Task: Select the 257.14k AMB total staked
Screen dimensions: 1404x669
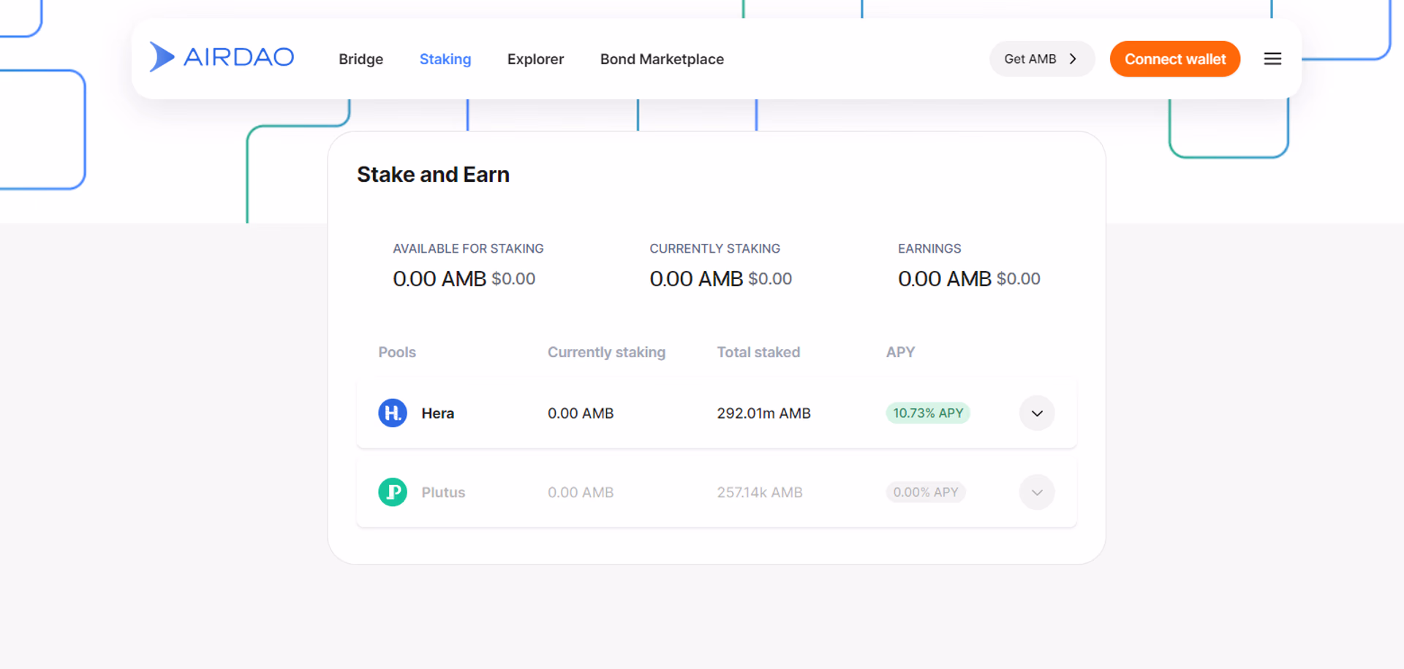Action: [x=760, y=492]
